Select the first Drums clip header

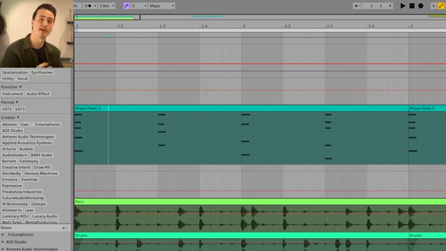241,236
